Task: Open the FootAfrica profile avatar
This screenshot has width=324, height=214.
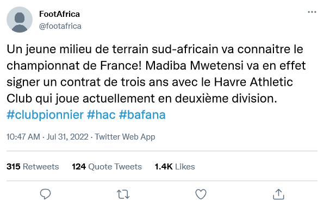Action: 20,20
